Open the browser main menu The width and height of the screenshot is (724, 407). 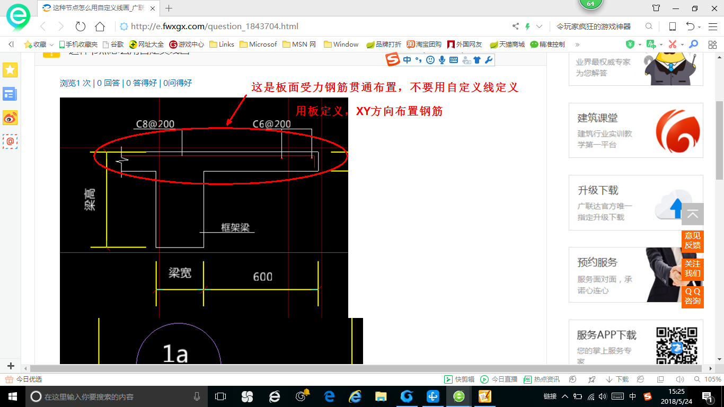point(713,26)
